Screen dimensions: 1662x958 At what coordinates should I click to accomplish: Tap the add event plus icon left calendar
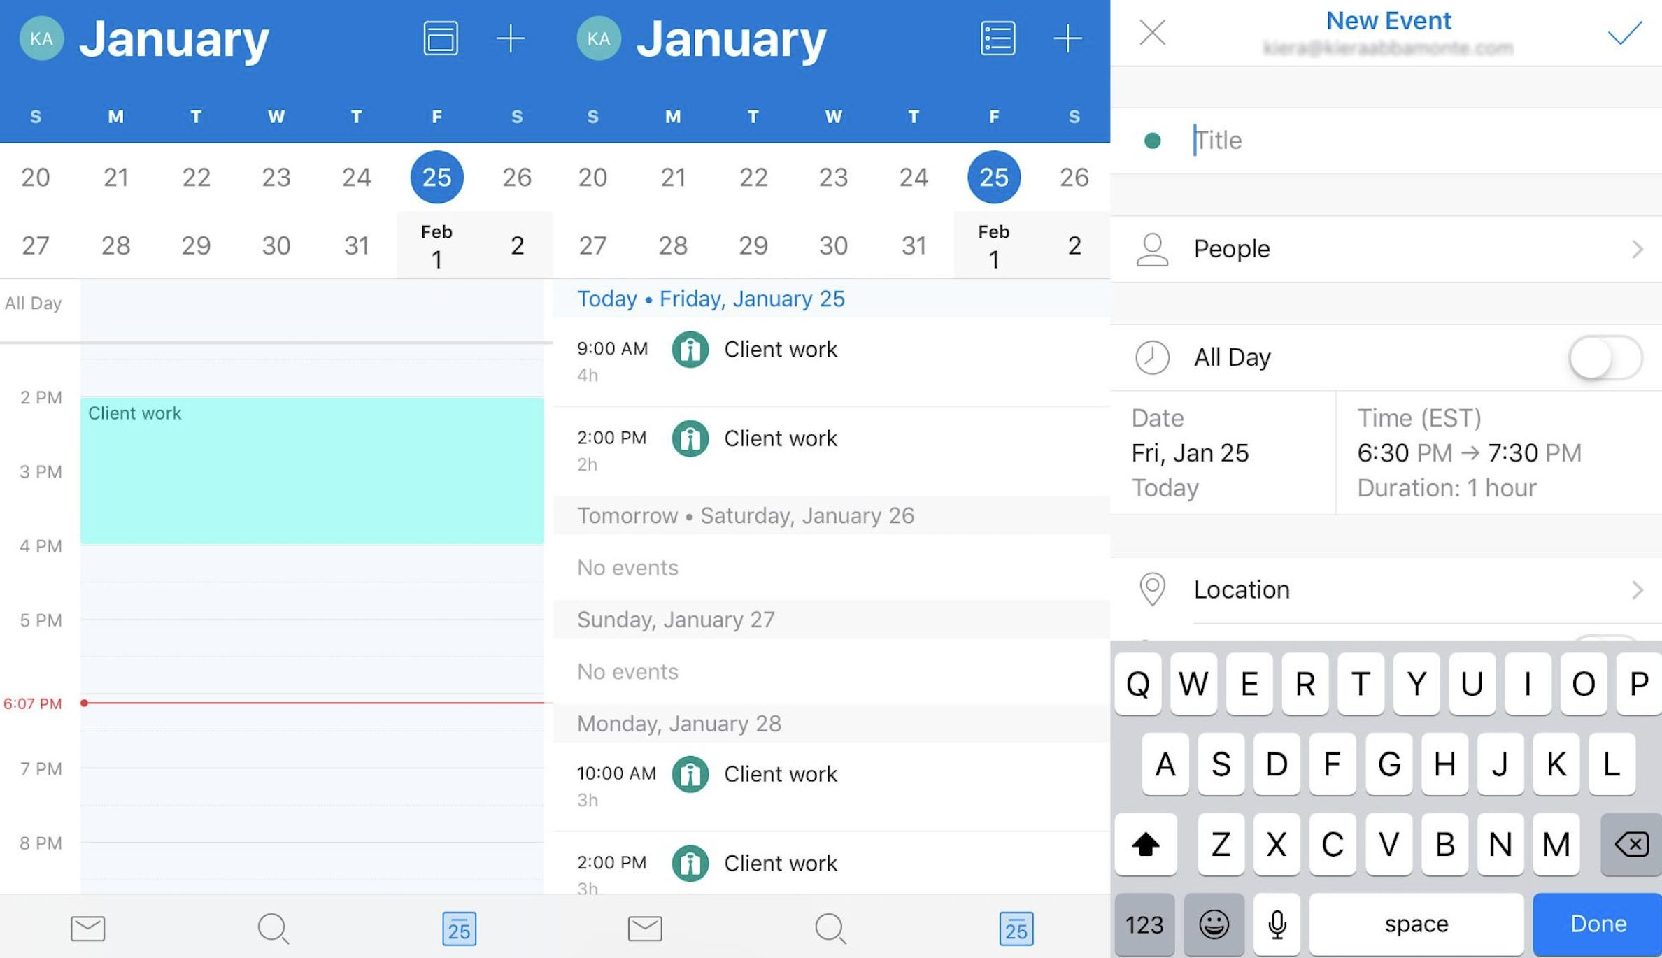coord(510,36)
